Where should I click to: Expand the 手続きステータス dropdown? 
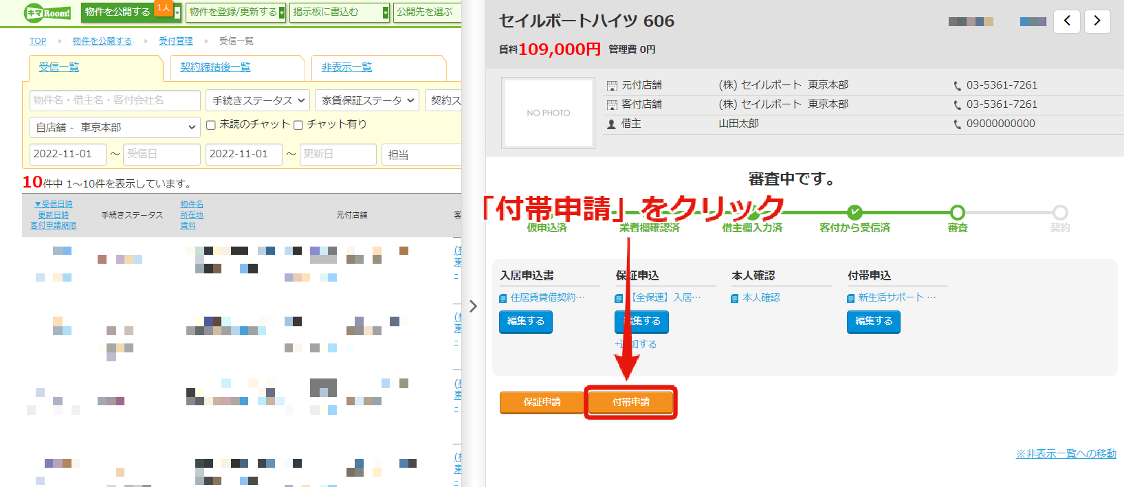tap(258, 100)
